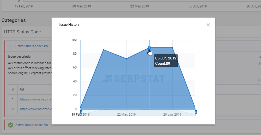Image resolution: width=261 pixels, height=135 pixels.
Task: Click the 22 May data point at 73
Action: click(x=127, y=59)
